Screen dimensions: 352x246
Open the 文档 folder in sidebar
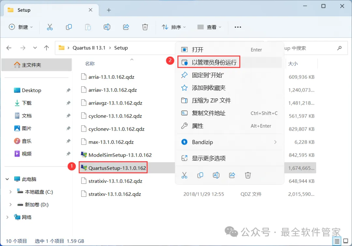[26, 116]
